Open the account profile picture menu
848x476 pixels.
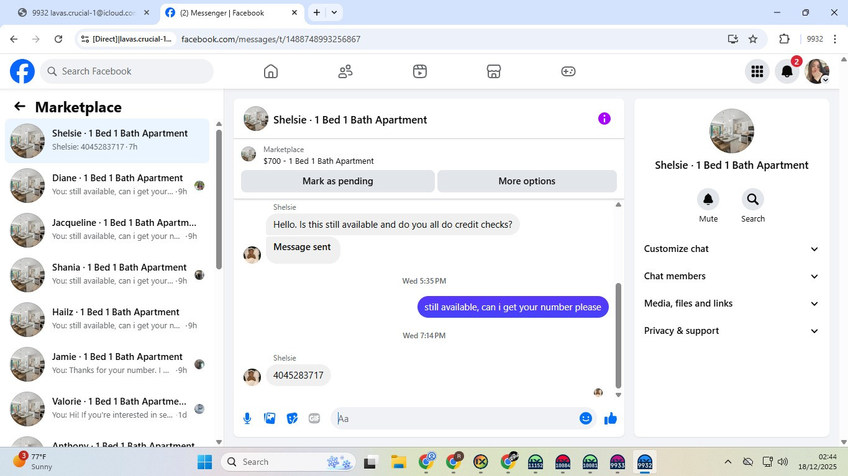pyautogui.click(x=817, y=71)
